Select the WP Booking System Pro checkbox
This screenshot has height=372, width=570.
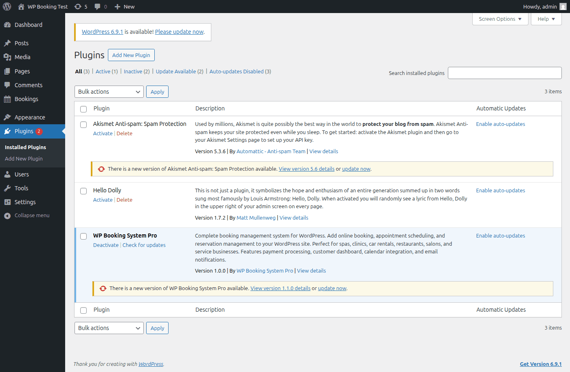point(83,236)
